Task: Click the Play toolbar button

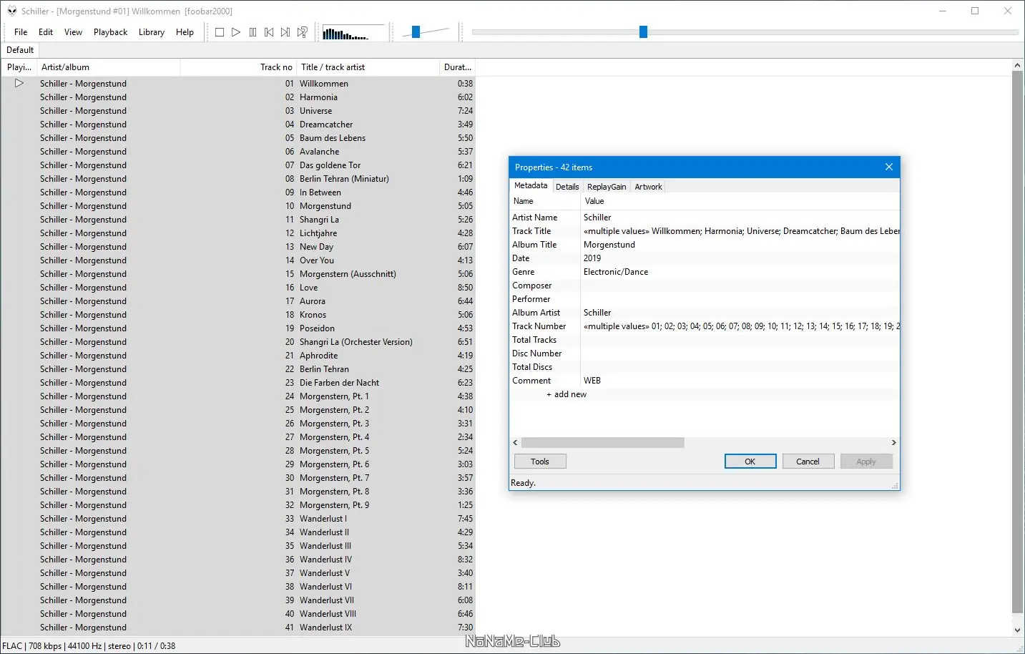Action: 236,32
